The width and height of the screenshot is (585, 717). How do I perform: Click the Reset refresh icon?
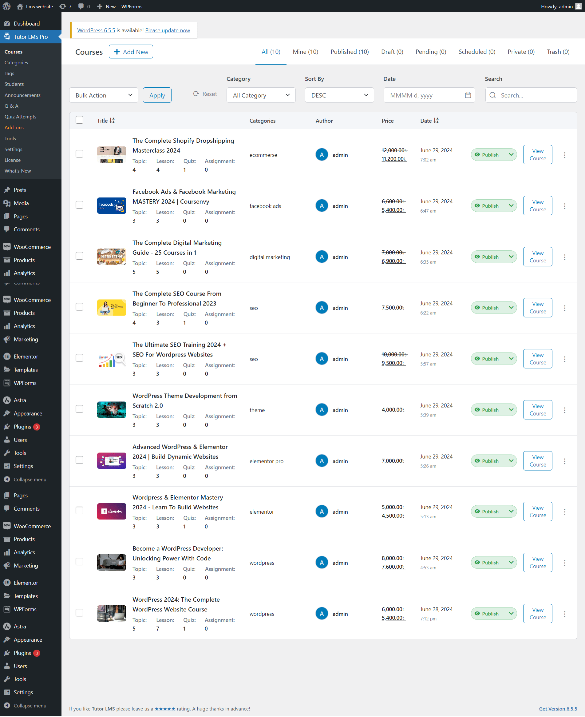(x=196, y=94)
